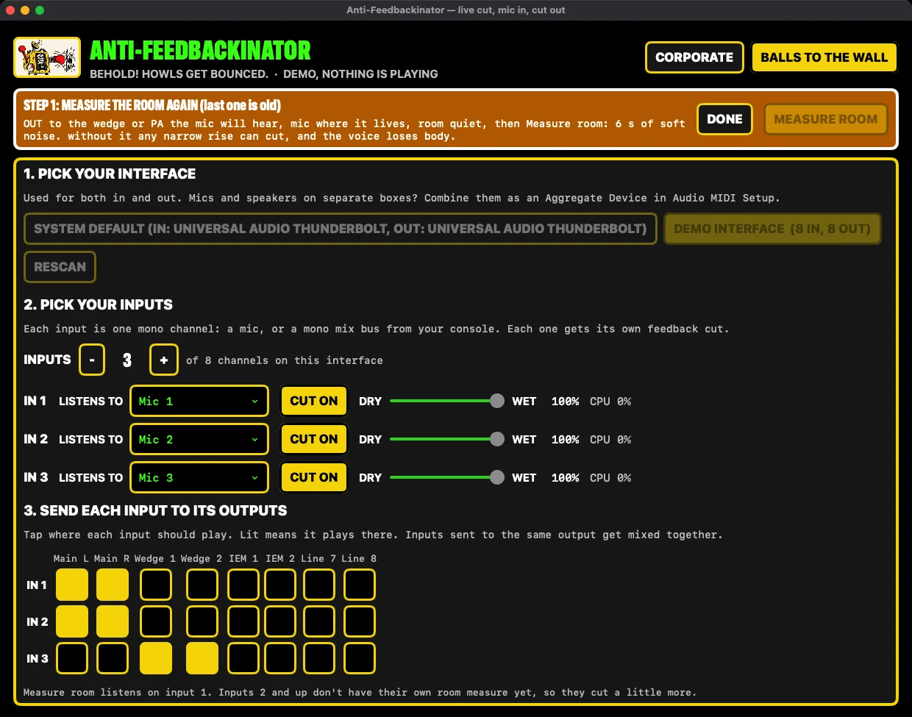Route IN 1 to Line 8
This screenshot has height=717, width=912.
point(360,585)
